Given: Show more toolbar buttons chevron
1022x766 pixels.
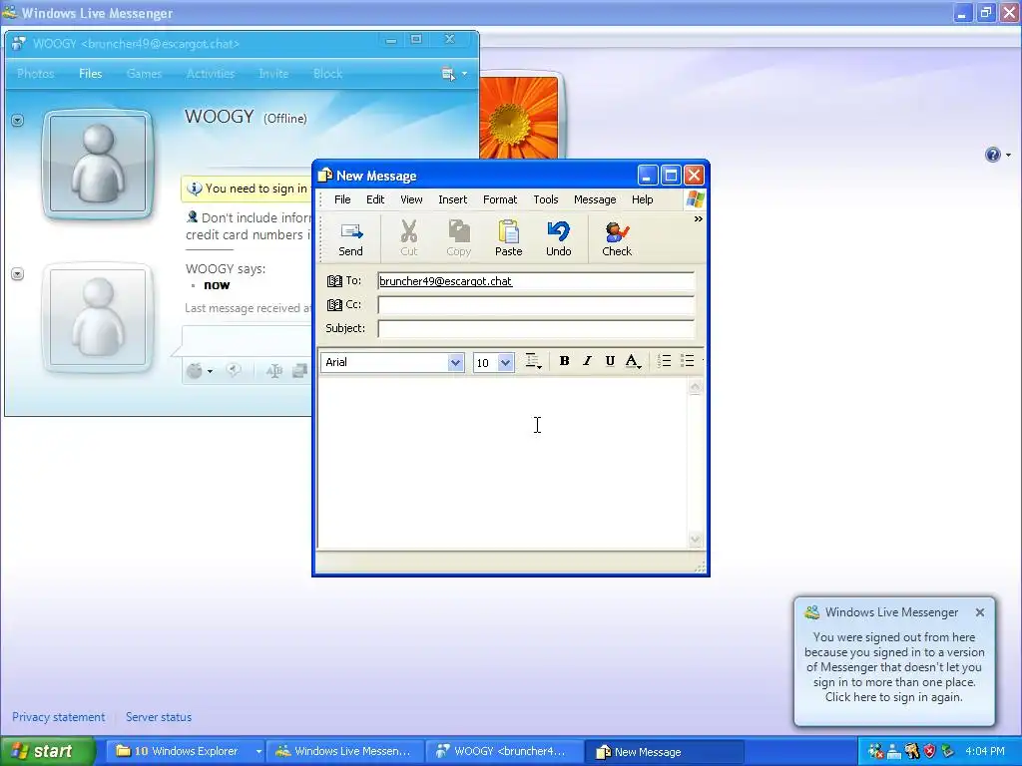Looking at the screenshot, I should point(698,218).
